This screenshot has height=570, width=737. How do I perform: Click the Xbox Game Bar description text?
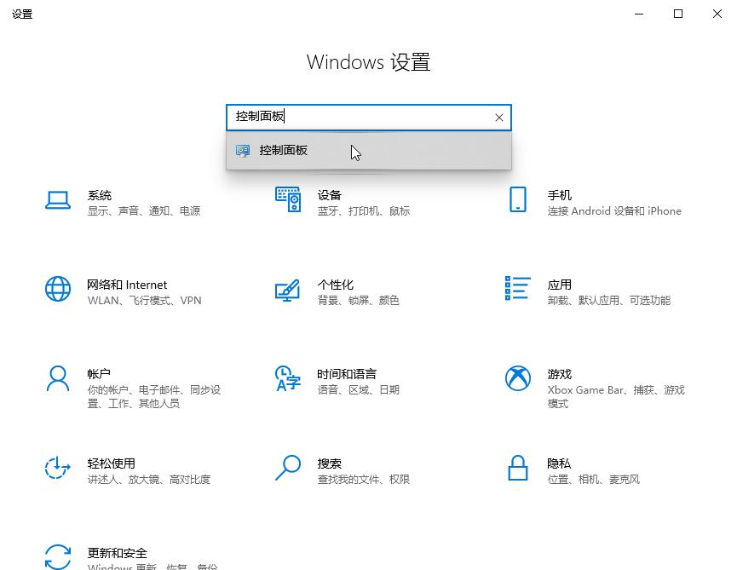pos(616,396)
